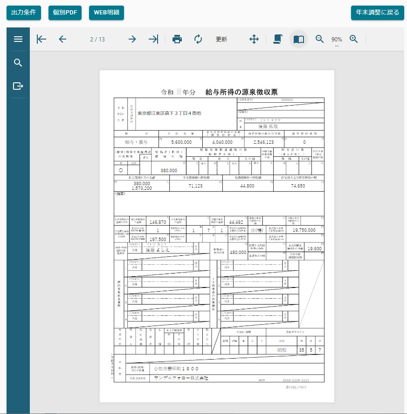Return via 年末調整に戻る button
This screenshot has width=407, height=414.
click(x=377, y=13)
